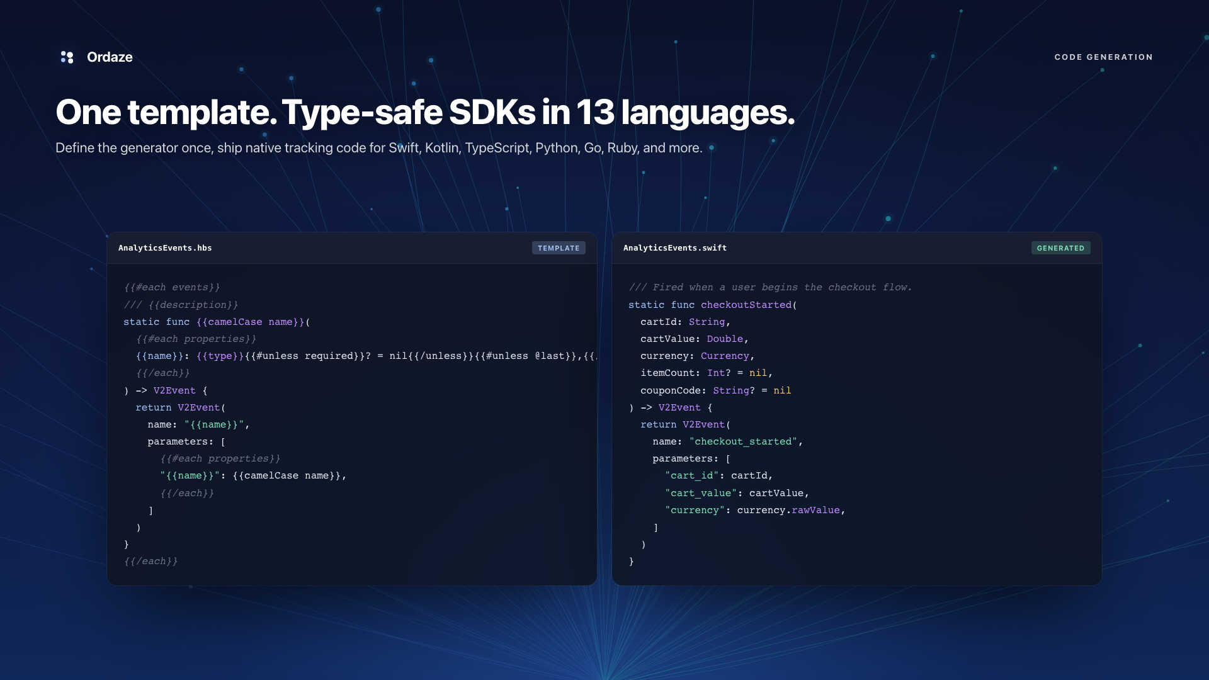Click the itemCount Int? parameter line
This screenshot has width=1209, height=680.
coord(706,373)
